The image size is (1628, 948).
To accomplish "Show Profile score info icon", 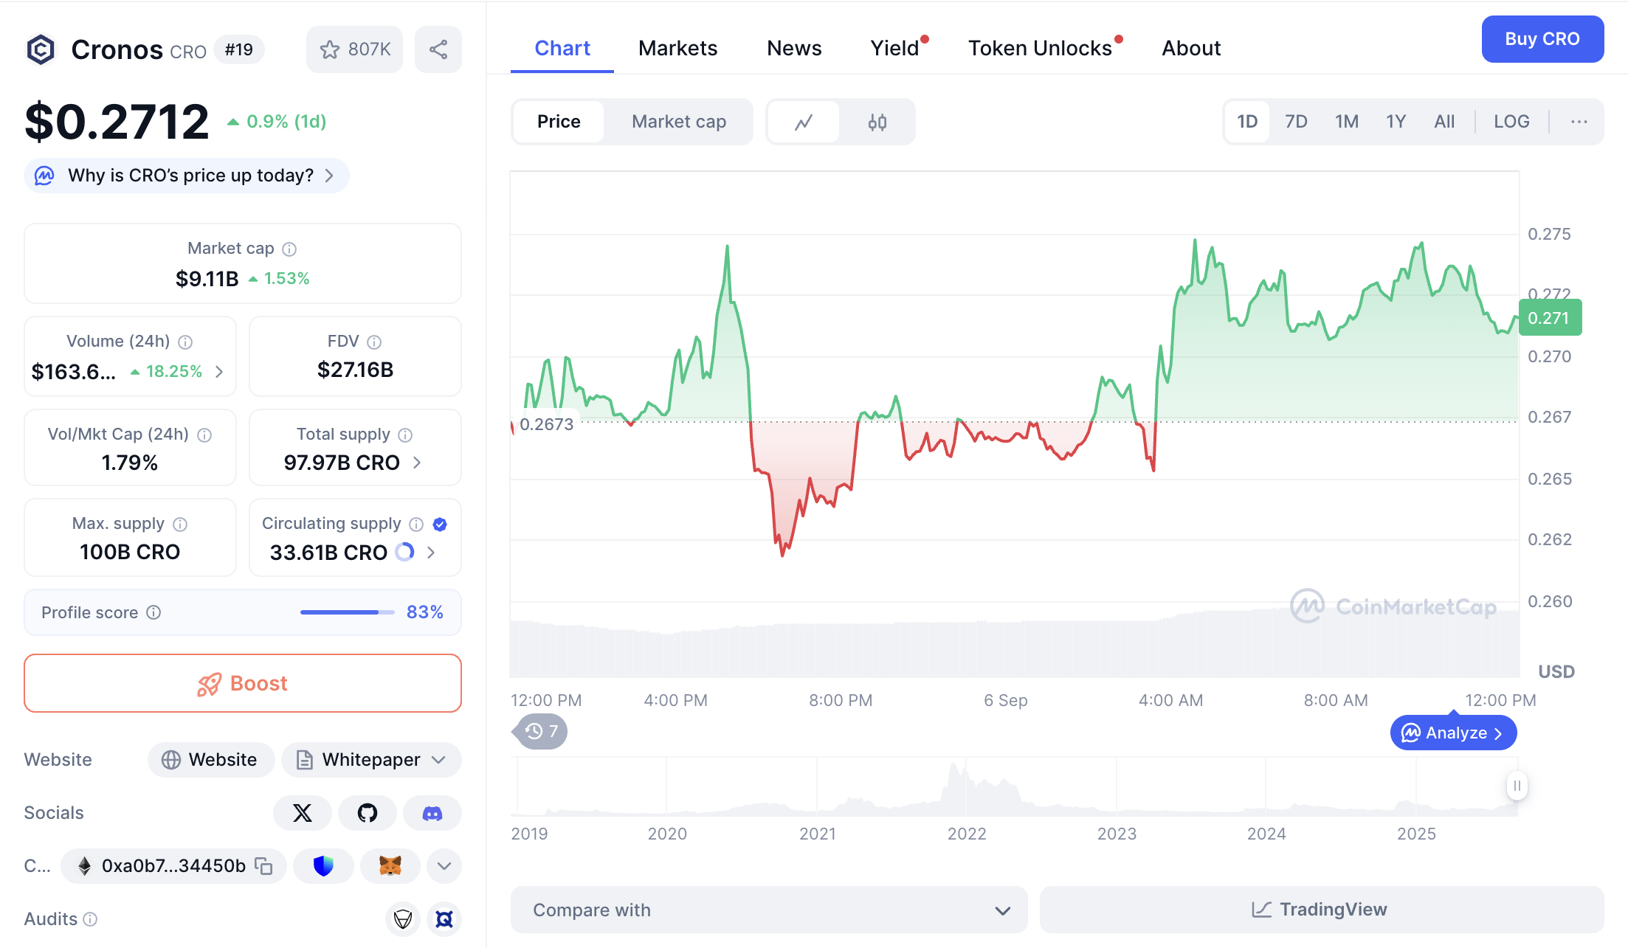I will 154,612.
